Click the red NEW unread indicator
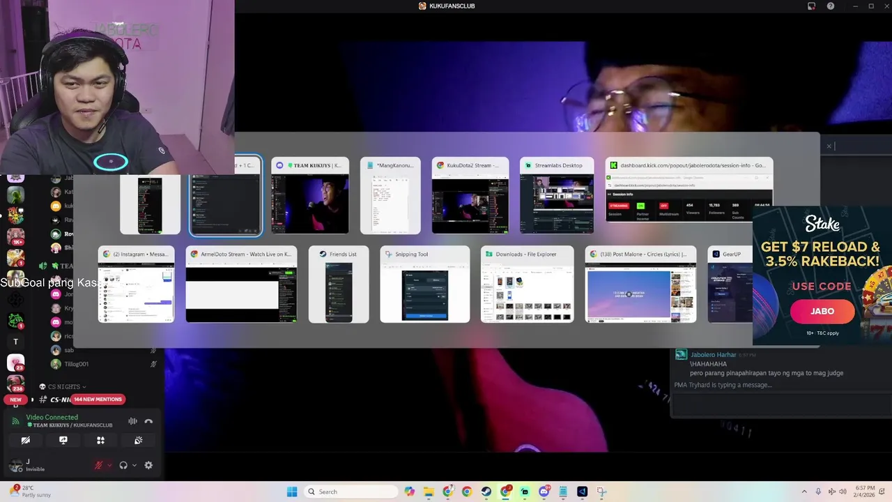 coord(15,400)
